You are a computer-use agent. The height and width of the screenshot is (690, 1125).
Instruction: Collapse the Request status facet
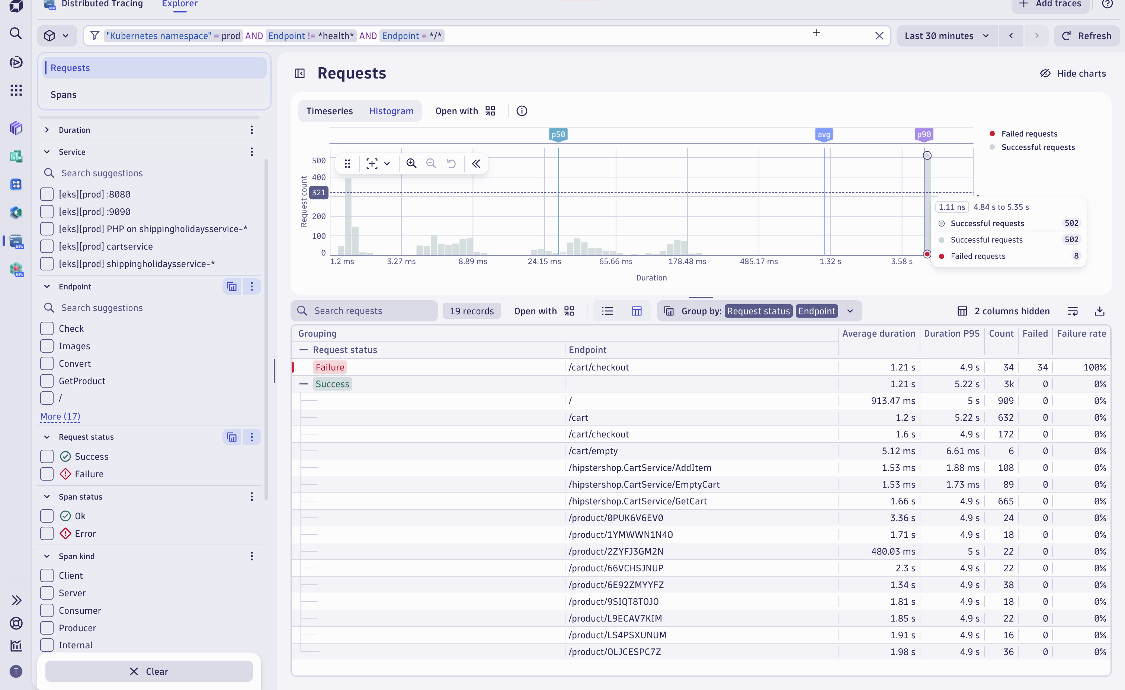[47, 437]
